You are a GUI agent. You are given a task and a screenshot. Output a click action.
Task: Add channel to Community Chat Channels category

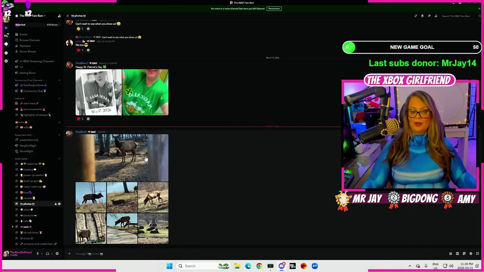tap(59, 80)
